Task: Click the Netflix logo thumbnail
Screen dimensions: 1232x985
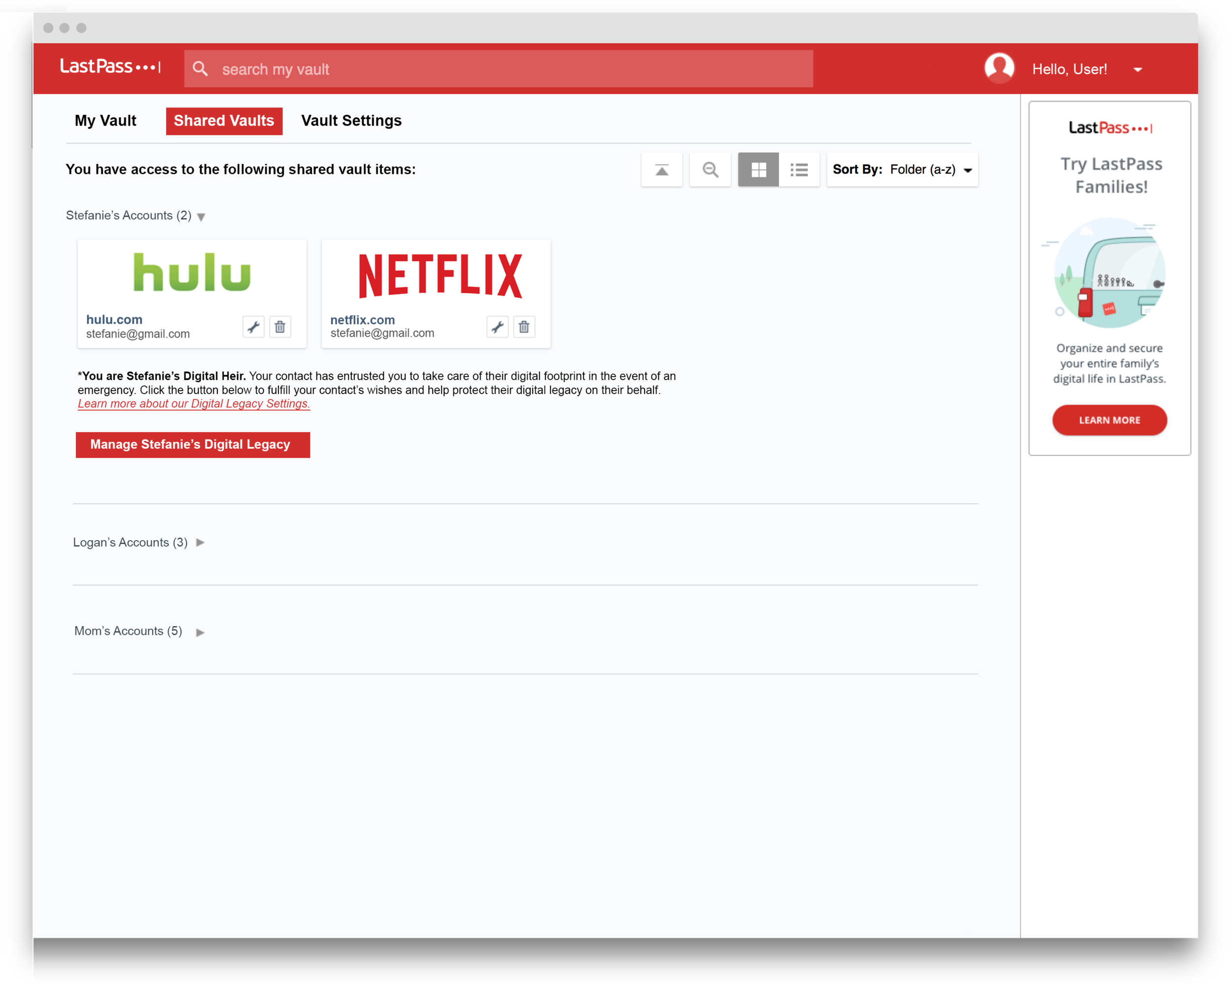Action: pyautogui.click(x=440, y=276)
